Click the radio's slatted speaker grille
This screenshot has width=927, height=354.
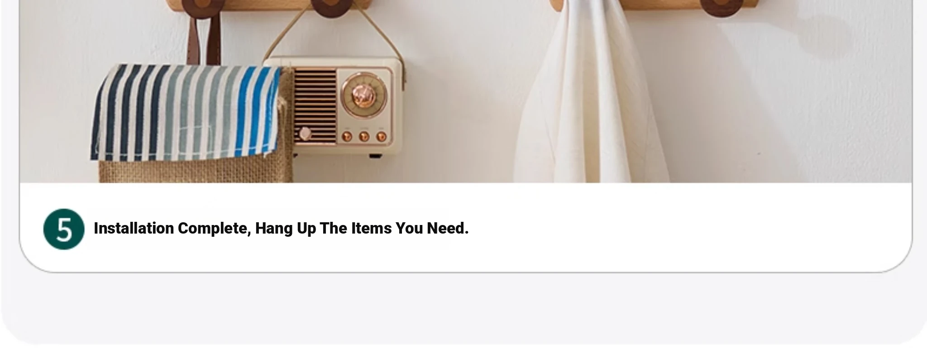tap(315, 106)
